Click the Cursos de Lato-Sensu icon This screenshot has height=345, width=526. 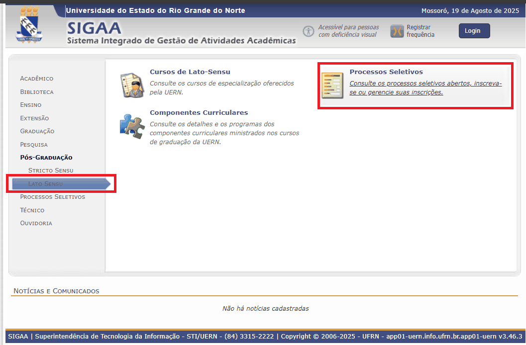coord(132,85)
